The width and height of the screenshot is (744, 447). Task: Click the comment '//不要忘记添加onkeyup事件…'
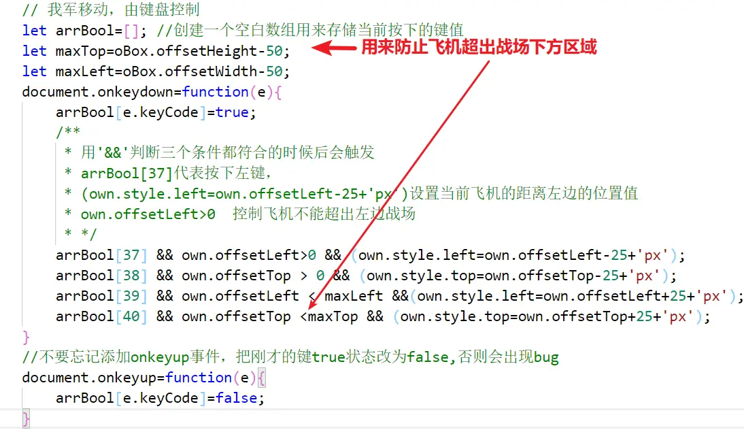(x=290, y=357)
